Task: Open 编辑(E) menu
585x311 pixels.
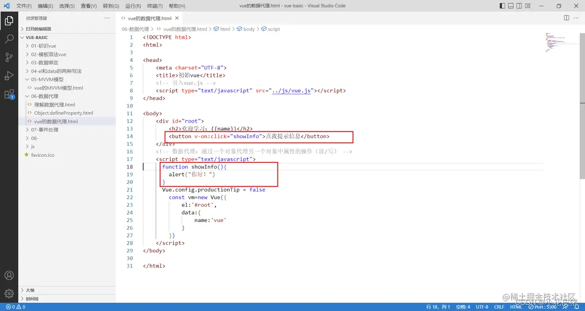Action: click(x=45, y=6)
